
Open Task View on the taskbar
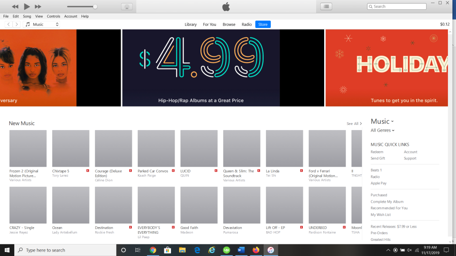[138, 250]
